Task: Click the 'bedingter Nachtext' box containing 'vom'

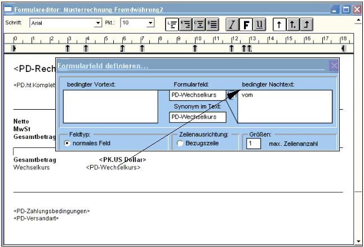Action: point(285,106)
